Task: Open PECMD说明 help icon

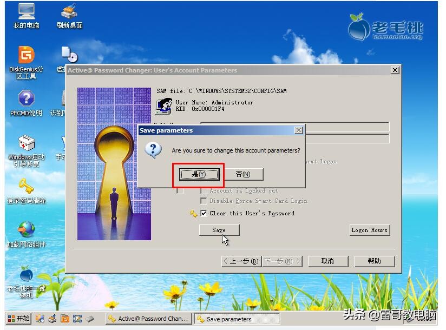Action: tap(27, 103)
